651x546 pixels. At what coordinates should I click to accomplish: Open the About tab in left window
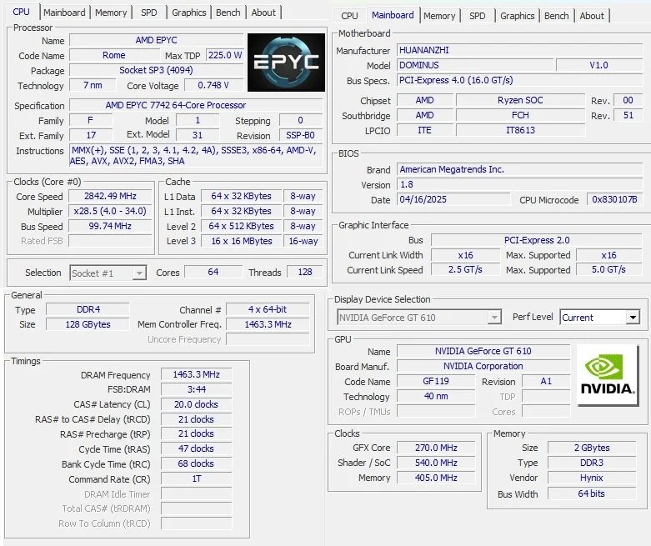(263, 13)
